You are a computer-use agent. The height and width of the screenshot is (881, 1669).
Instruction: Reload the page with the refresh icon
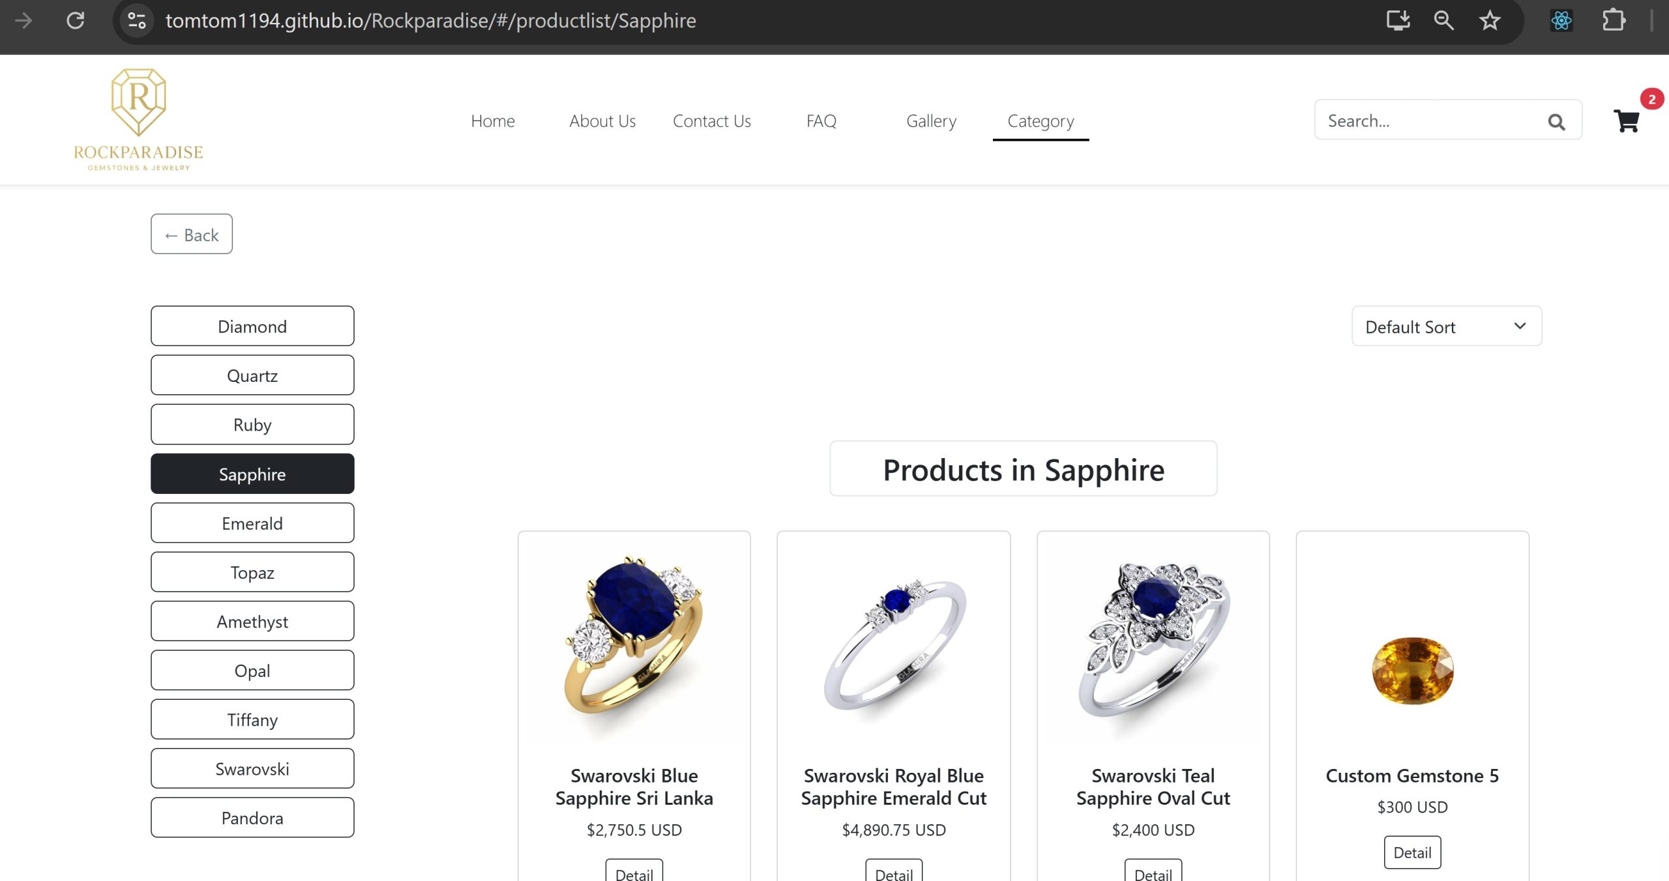pyautogui.click(x=76, y=21)
